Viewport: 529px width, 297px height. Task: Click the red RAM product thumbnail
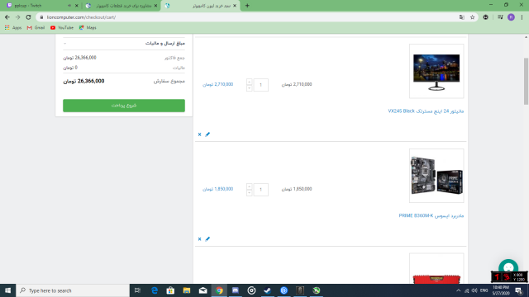pyautogui.click(x=436, y=268)
